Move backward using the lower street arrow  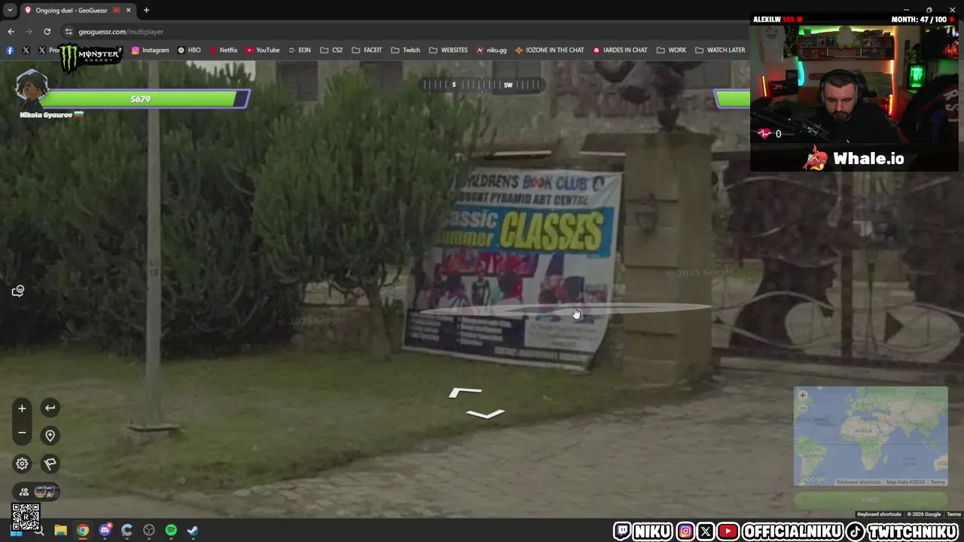tap(485, 413)
